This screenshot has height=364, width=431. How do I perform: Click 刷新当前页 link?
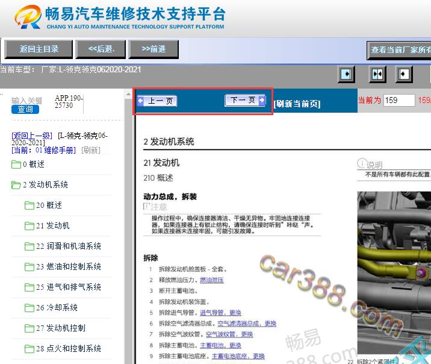click(x=297, y=104)
